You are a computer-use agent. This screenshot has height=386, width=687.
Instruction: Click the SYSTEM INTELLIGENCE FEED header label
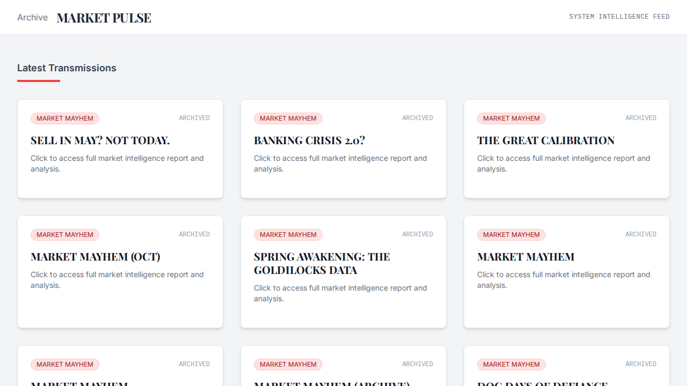(x=619, y=17)
